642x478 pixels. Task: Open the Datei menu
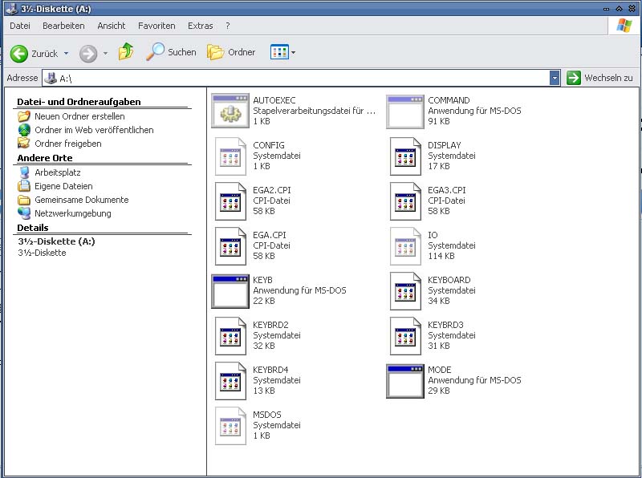point(20,26)
